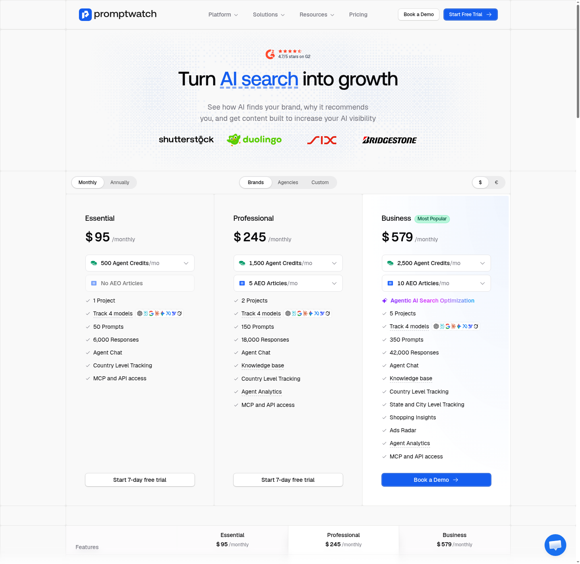Expand the Platform menu
The image size is (580, 564).
pos(223,15)
